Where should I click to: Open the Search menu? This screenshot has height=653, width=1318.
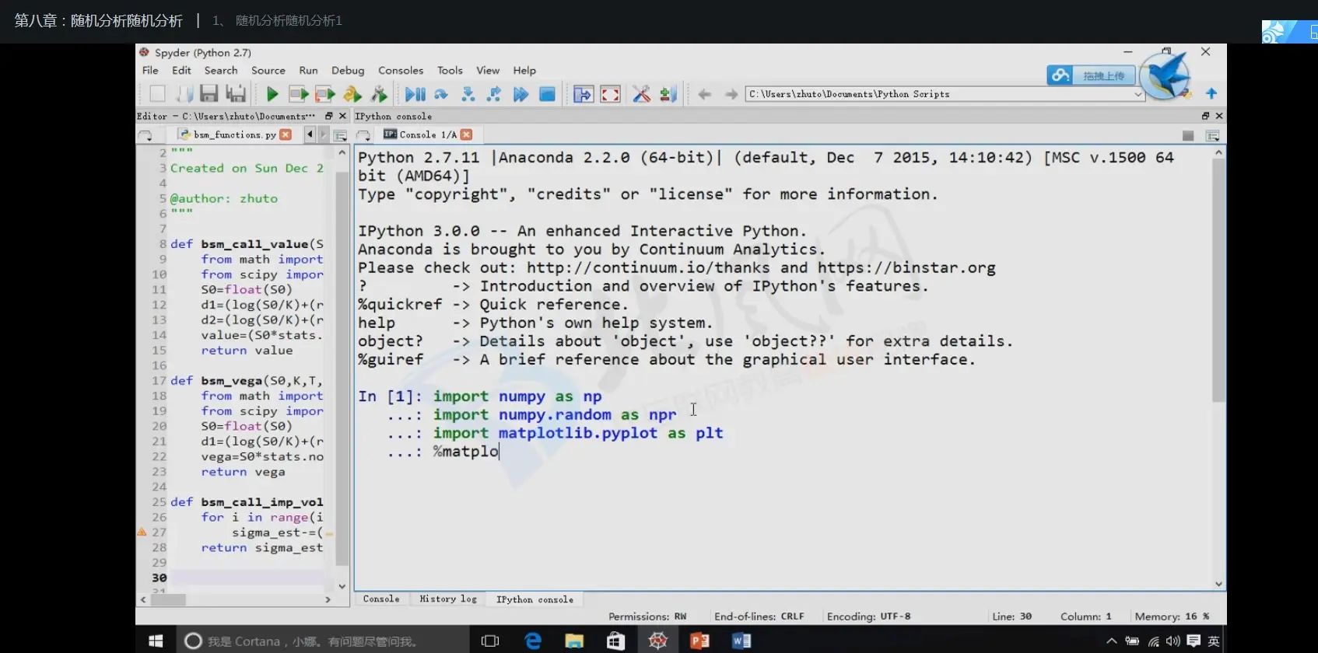point(221,70)
